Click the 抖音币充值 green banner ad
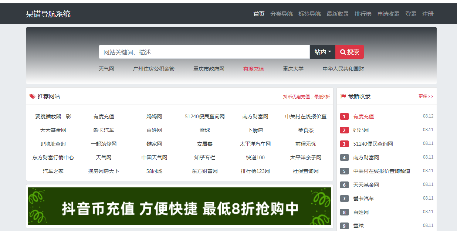 pyautogui.click(x=179, y=206)
